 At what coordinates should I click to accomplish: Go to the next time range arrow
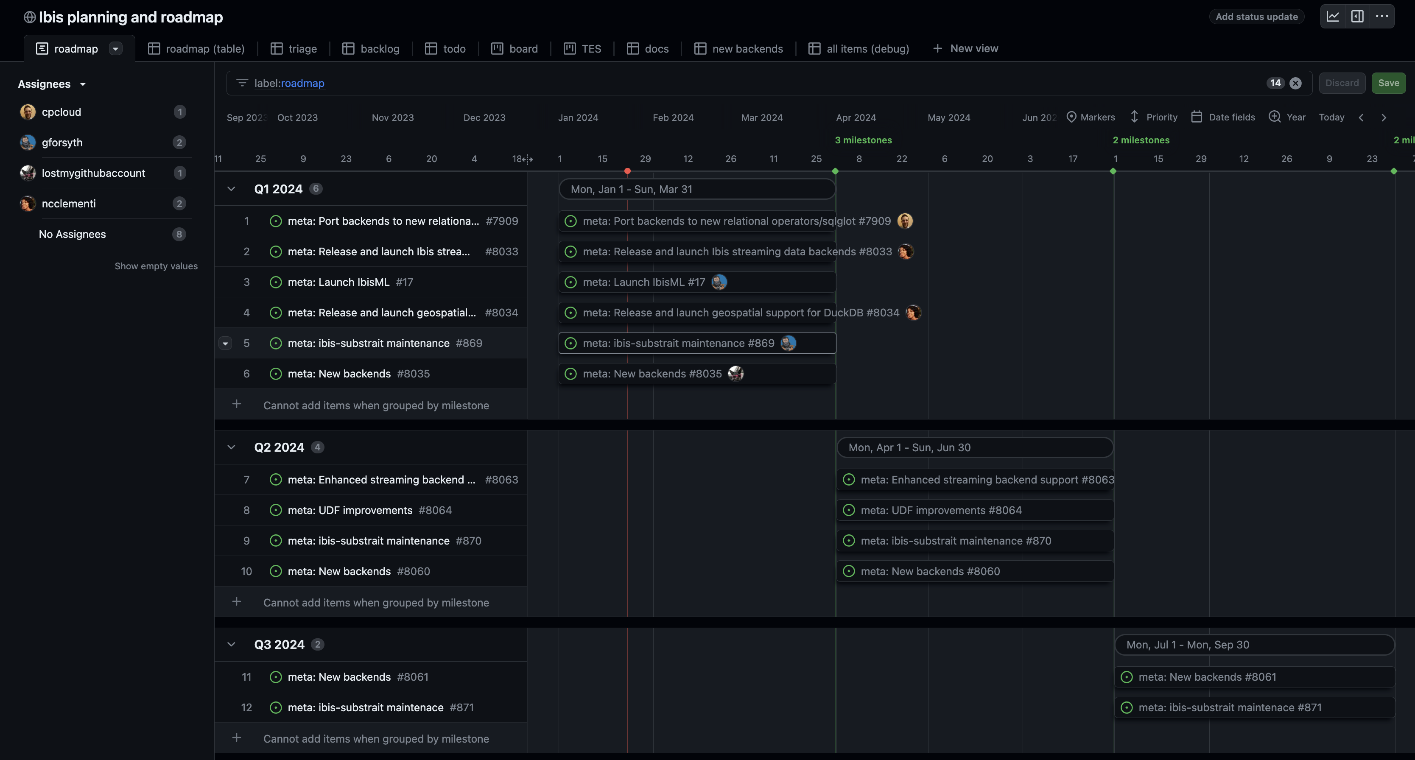tap(1384, 117)
